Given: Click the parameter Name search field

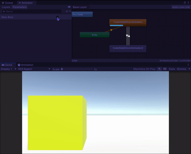Looking at the screenshot, I should click(32, 11).
